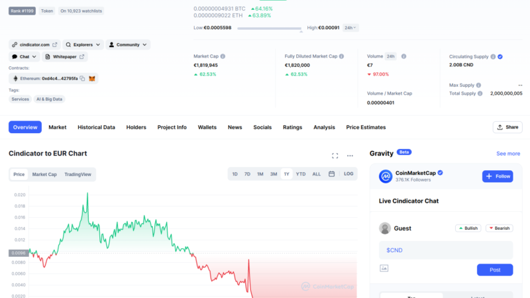
Task: Open the Historical Data tab
Action: pos(96,127)
